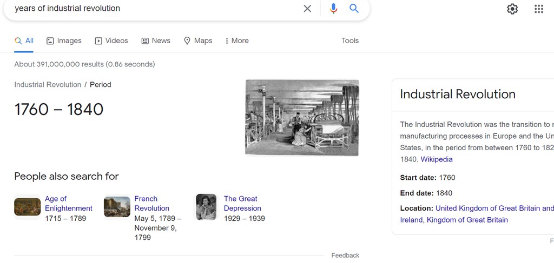Switch to the News tab

point(156,41)
